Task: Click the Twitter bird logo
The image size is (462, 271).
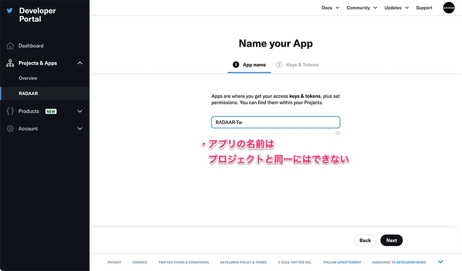Action: click(10, 11)
